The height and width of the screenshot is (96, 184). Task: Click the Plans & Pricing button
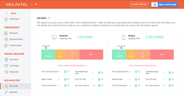(x=139, y=4)
